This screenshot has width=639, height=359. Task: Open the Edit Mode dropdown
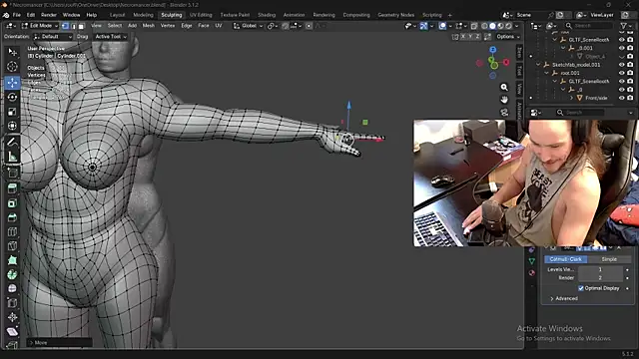pyautogui.click(x=40, y=26)
